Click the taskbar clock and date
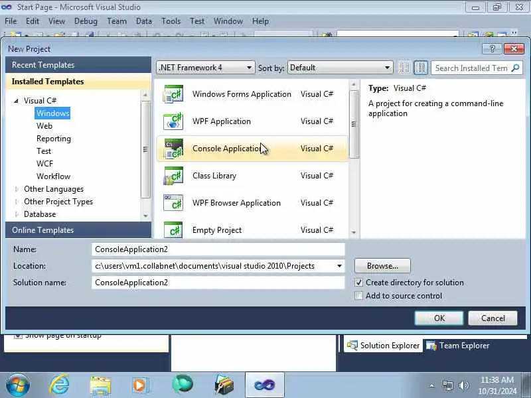The image size is (531, 398). 497,385
